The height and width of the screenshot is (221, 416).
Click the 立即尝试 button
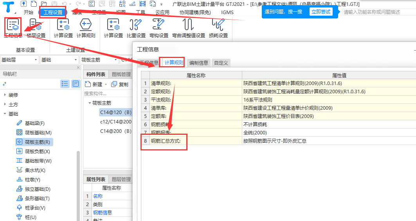[x=321, y=12]
